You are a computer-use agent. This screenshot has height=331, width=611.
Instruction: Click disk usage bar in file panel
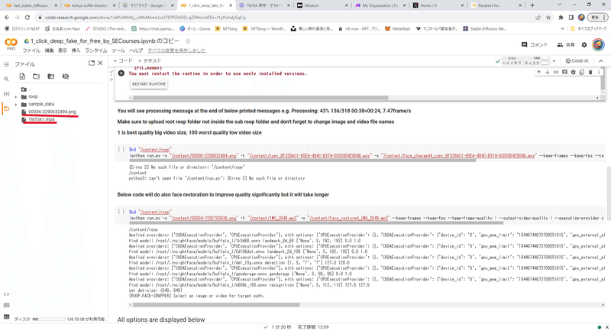(x=49, y=319)
